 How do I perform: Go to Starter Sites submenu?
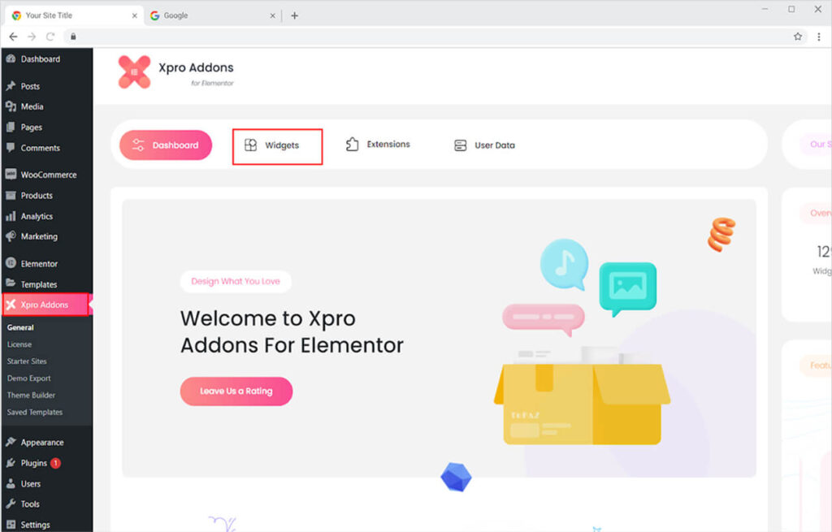click(27, 361)
